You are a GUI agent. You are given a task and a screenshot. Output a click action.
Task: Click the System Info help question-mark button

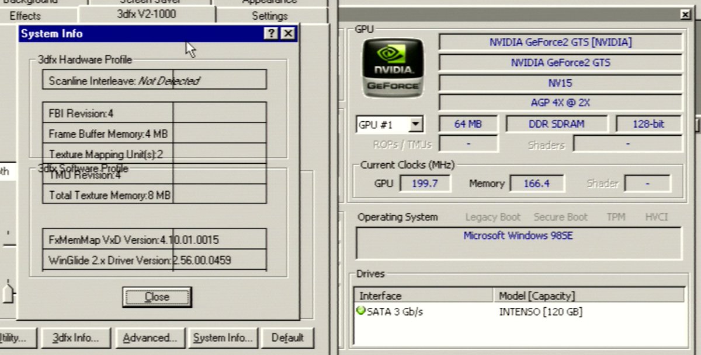coord(271,34)
